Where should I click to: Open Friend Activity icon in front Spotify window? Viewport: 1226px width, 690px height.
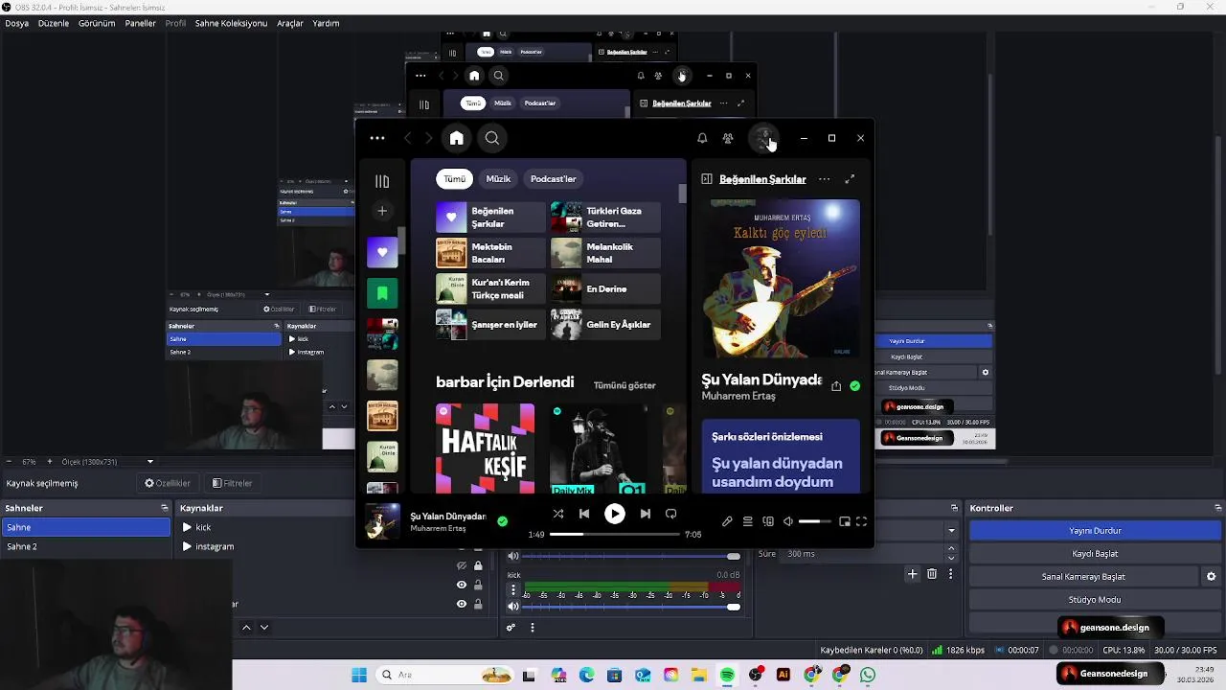coord(728,138)
